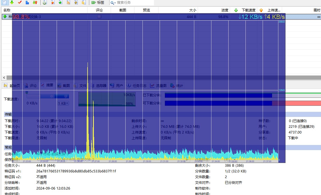Sort by 上传速度 column header
The image size is (321, 195).
pos(274,10)
